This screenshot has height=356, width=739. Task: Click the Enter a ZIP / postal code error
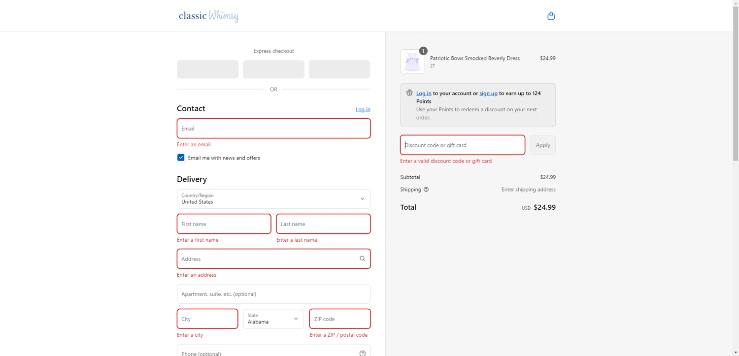point(338,335)
